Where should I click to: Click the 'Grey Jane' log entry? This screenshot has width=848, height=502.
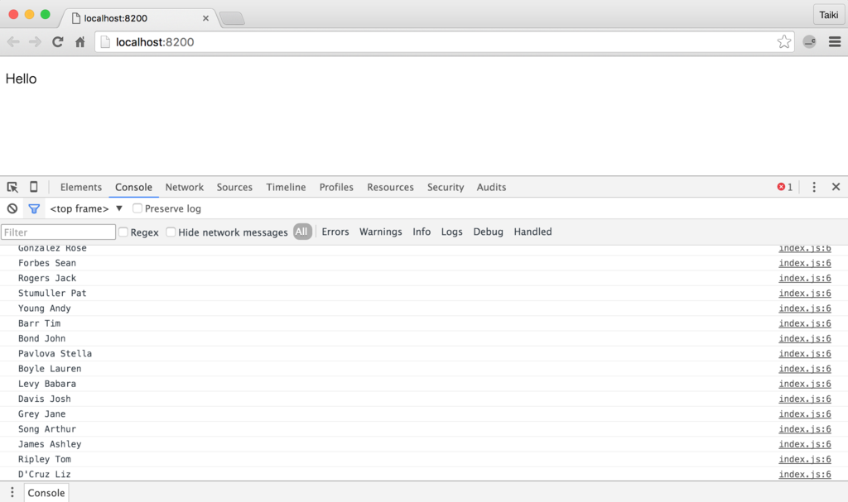pos(41,414)
